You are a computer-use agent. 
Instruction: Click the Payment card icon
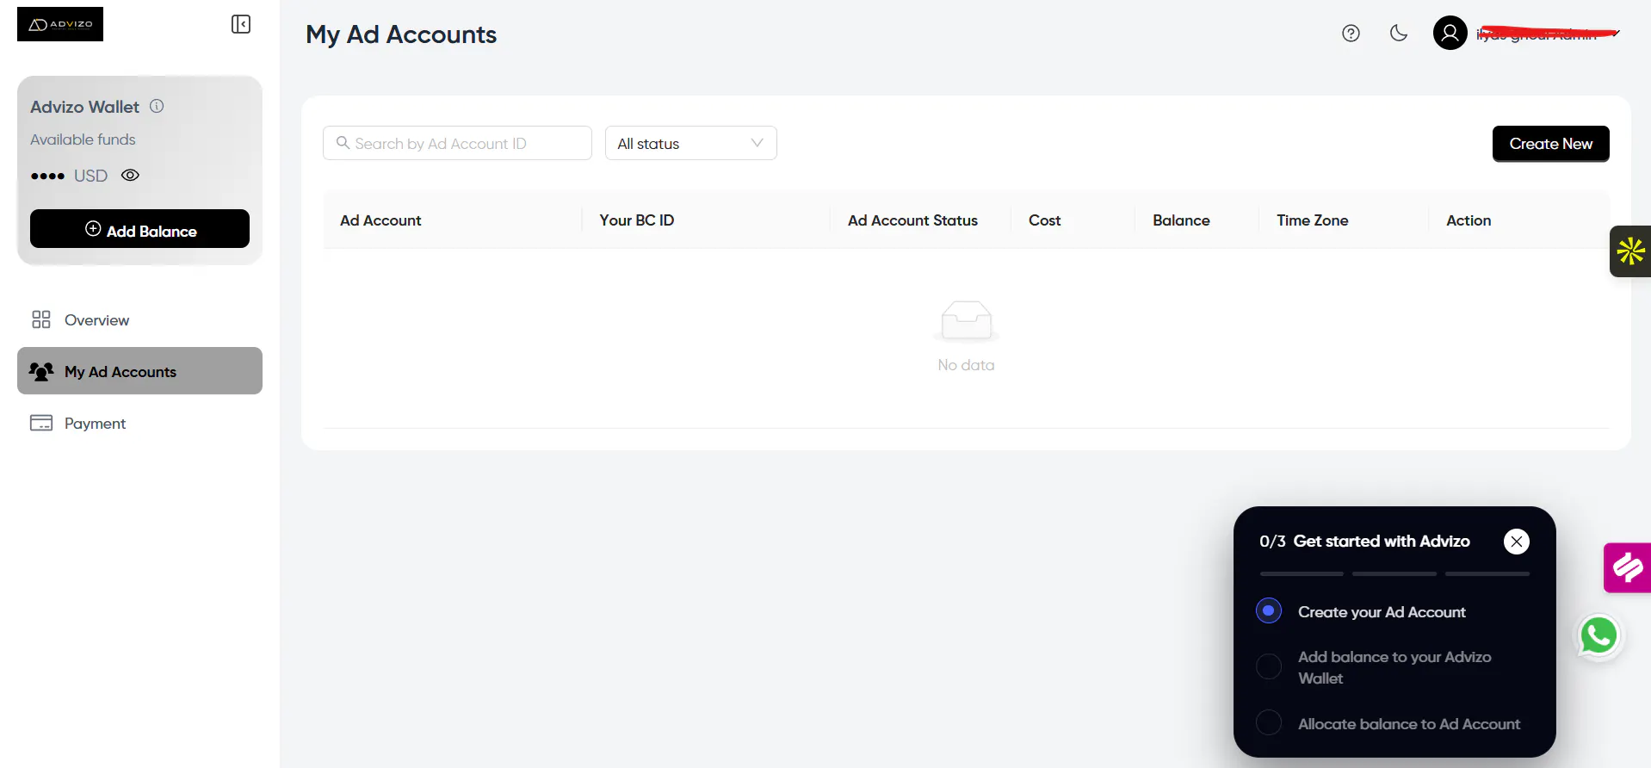pos(41,423)
